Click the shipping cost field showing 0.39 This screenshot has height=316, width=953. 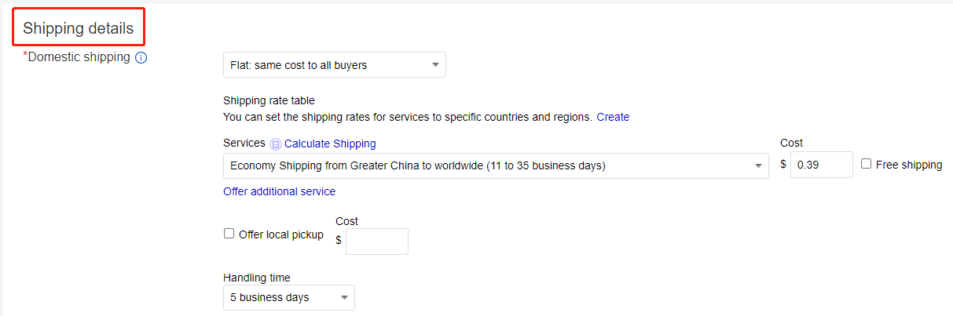[821, 165]
